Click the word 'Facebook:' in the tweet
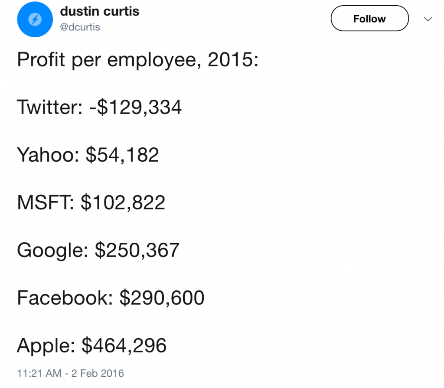This screenshot has height=388, width=444. [65, 298]
